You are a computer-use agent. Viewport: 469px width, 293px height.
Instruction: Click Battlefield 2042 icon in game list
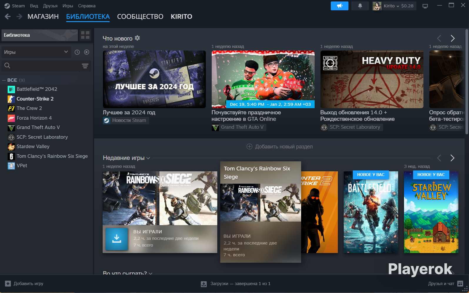click(x=11, y=89)
